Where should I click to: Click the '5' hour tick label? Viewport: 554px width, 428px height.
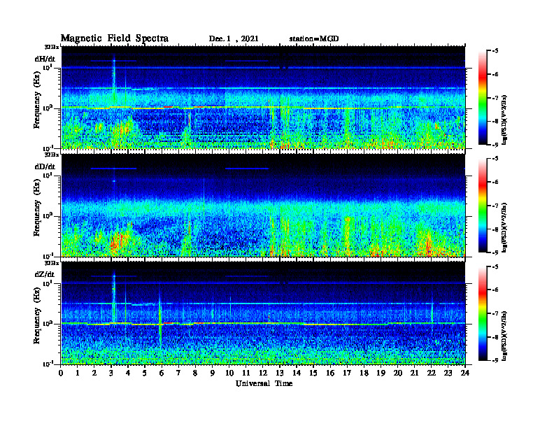145,373
